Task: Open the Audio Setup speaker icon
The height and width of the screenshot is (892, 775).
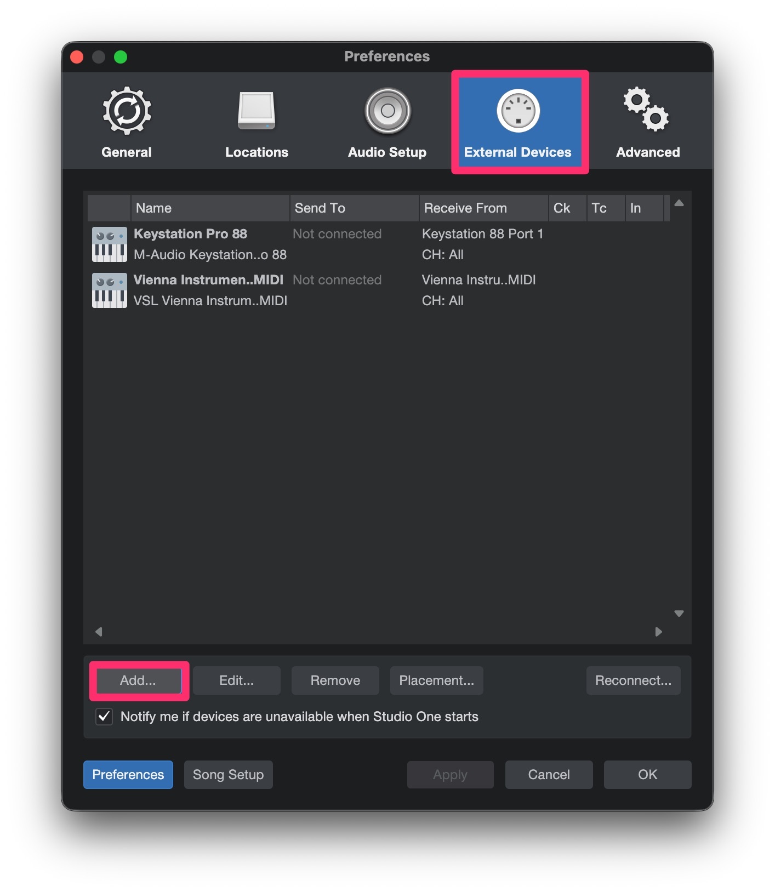Action: [x=387, y=111]
